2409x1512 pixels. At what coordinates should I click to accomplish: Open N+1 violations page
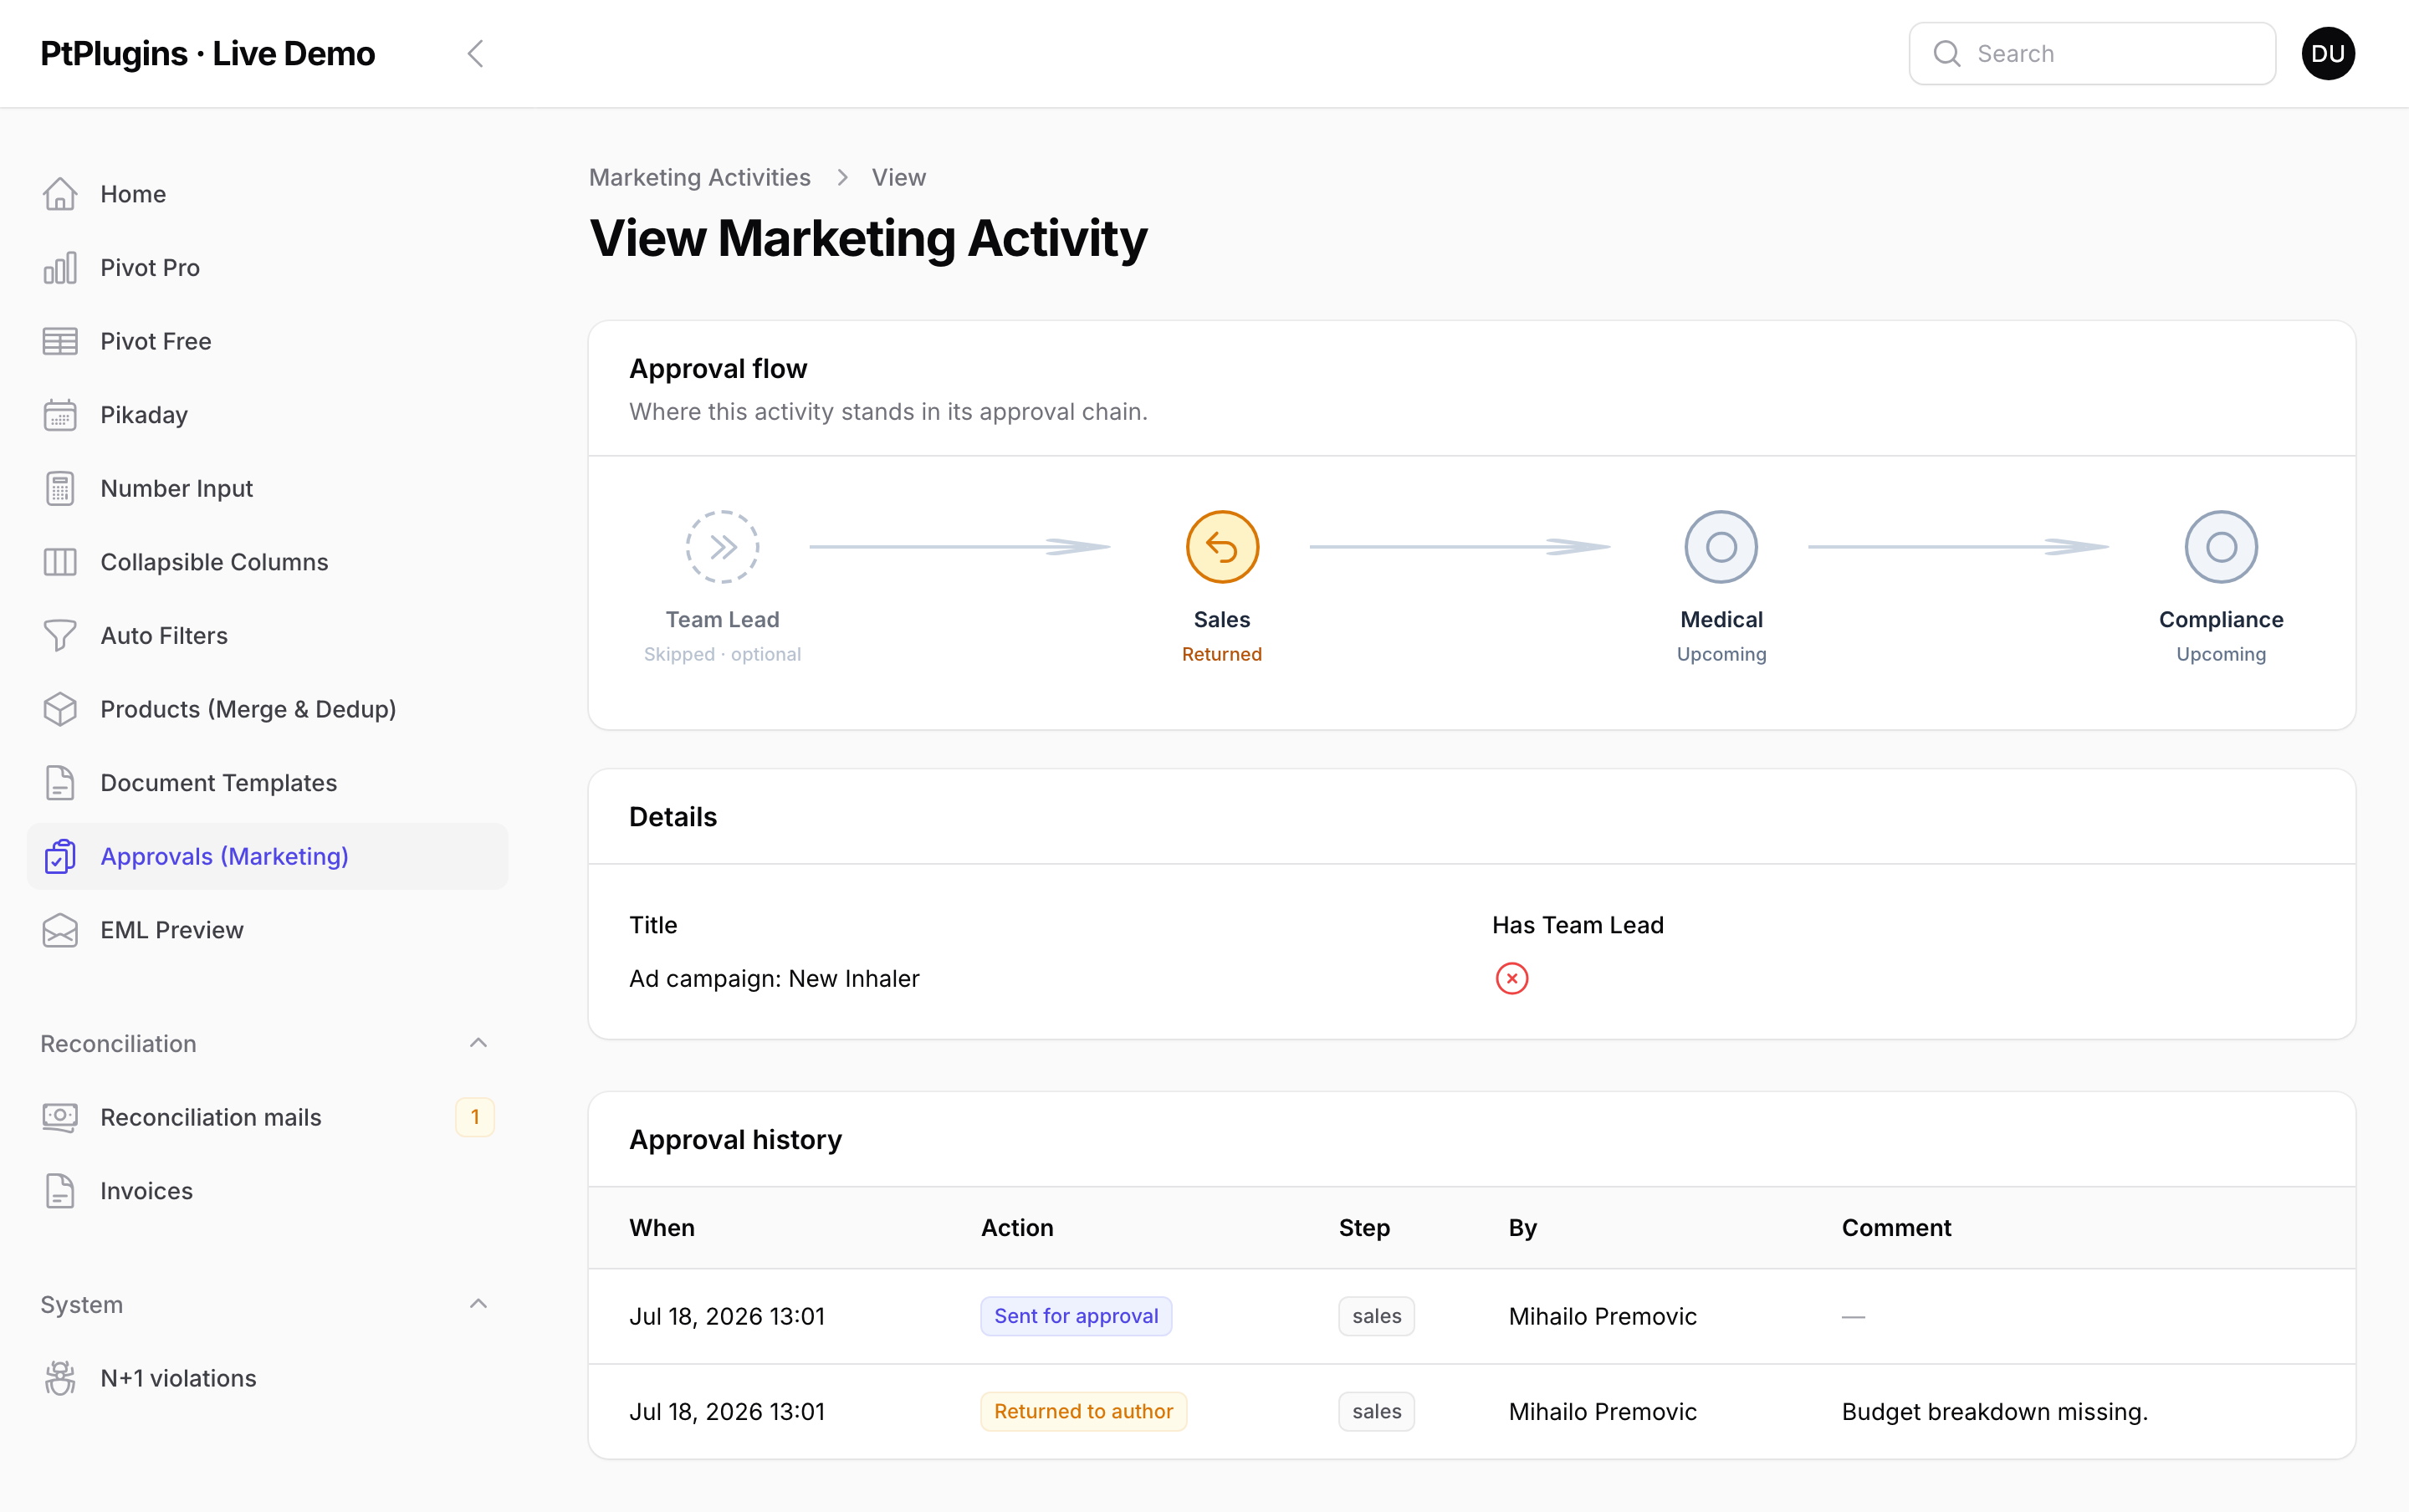[x=267, y=1378]
